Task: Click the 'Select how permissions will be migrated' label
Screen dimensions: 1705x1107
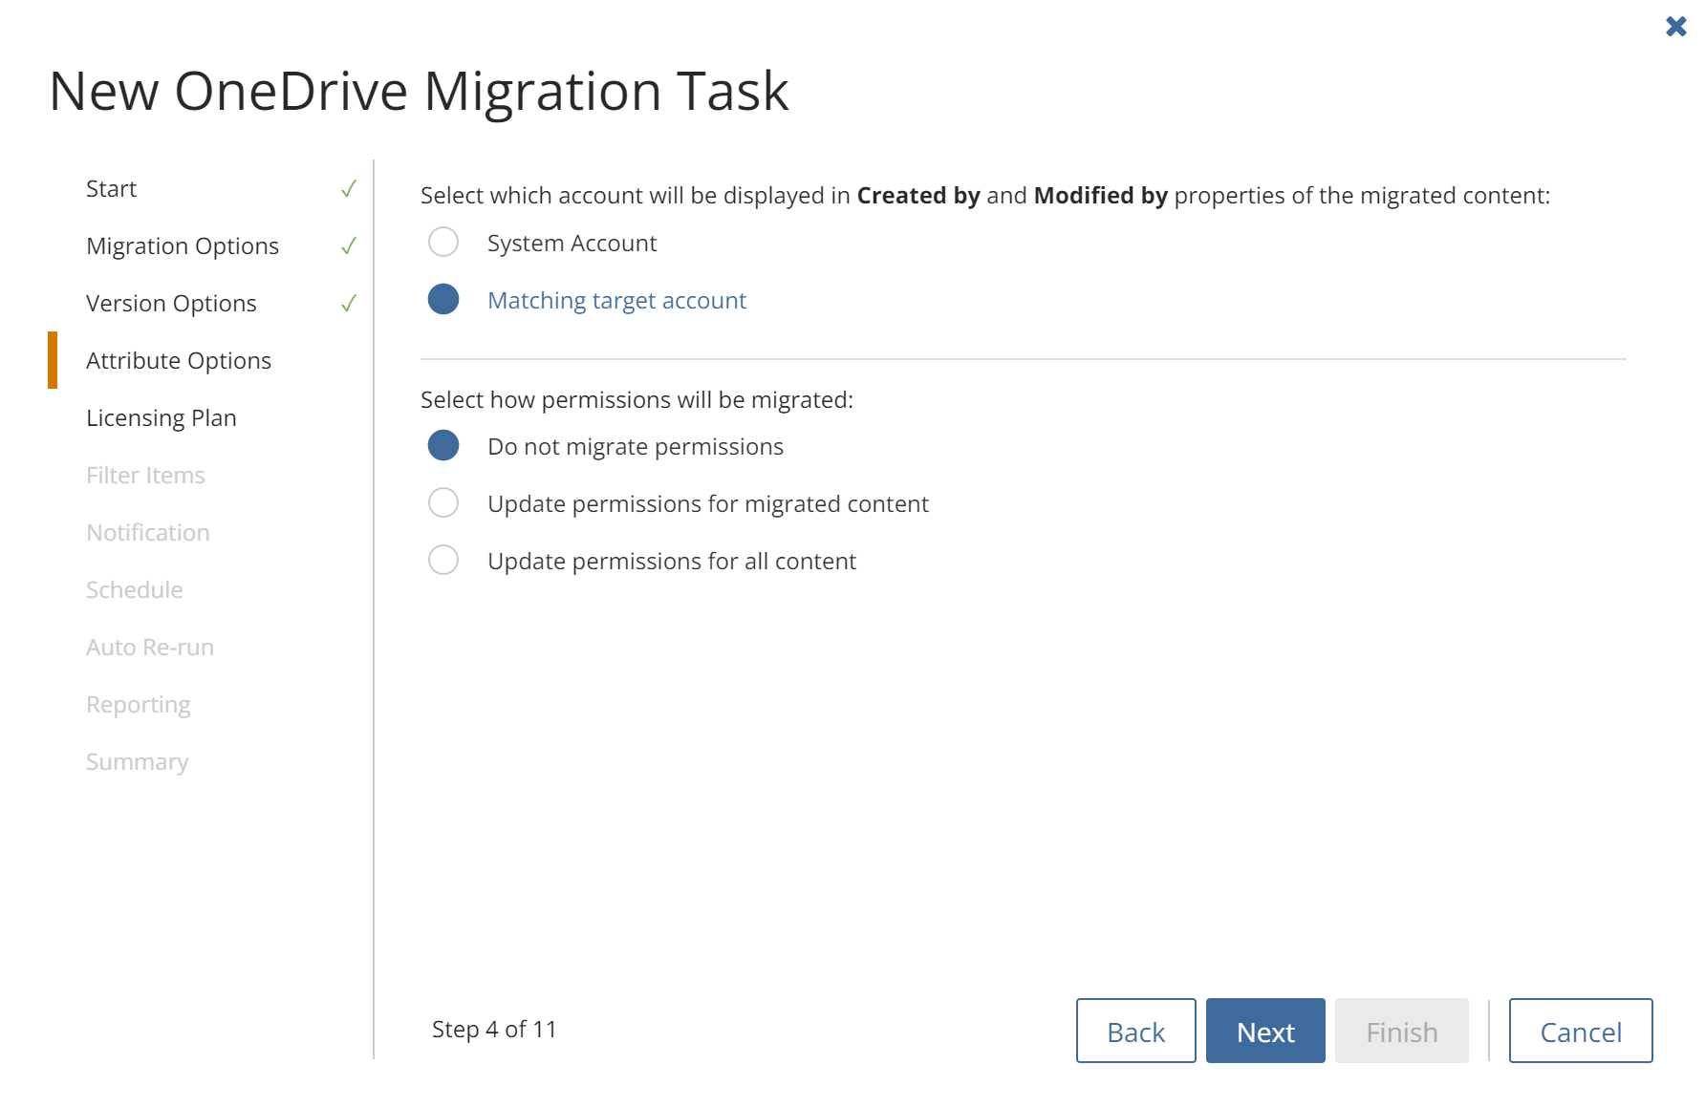Action: [x=637, y=399]
